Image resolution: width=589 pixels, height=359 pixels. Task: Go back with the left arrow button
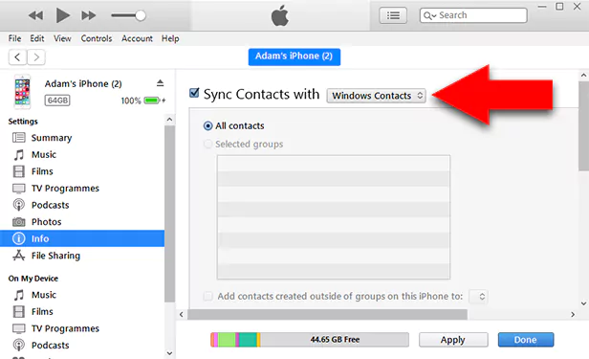click(17, 57)
